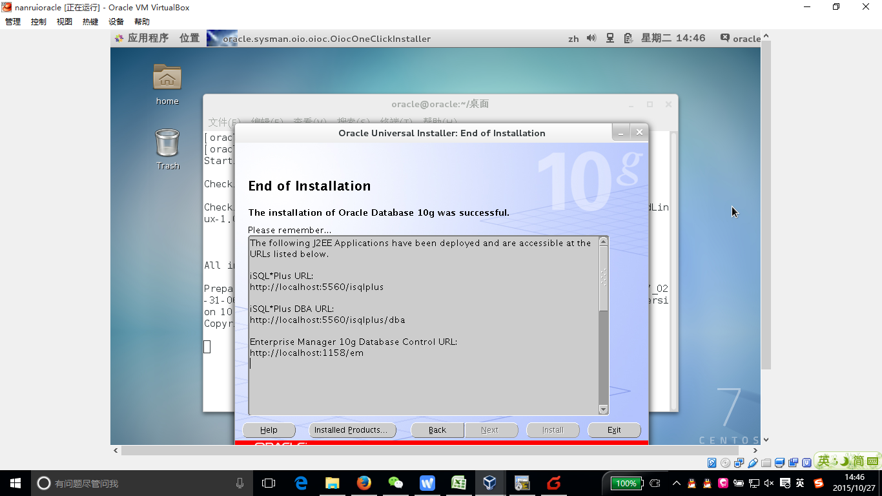Open the 位置 Places menu
Screen dimensions: 882x496
189,38
